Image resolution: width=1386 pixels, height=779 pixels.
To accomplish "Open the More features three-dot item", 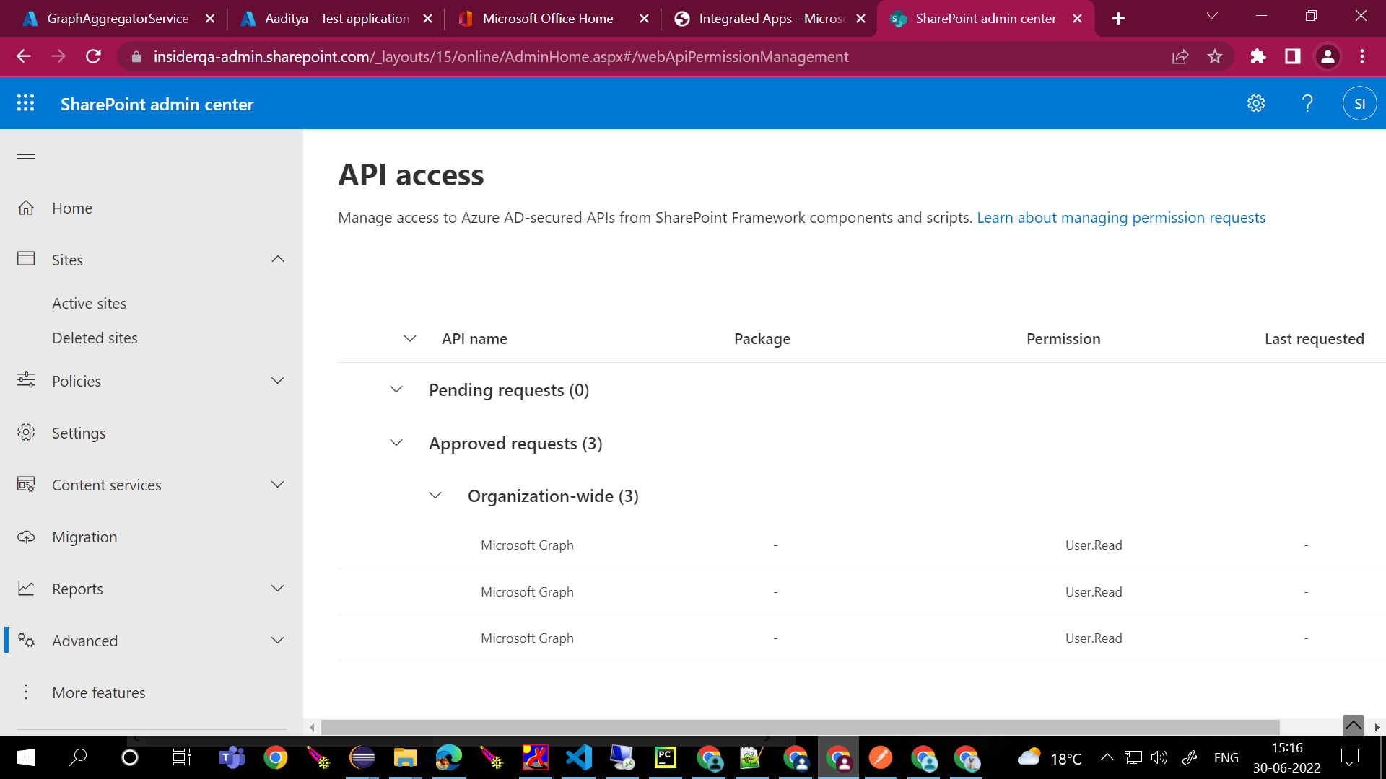I will 99,692.
